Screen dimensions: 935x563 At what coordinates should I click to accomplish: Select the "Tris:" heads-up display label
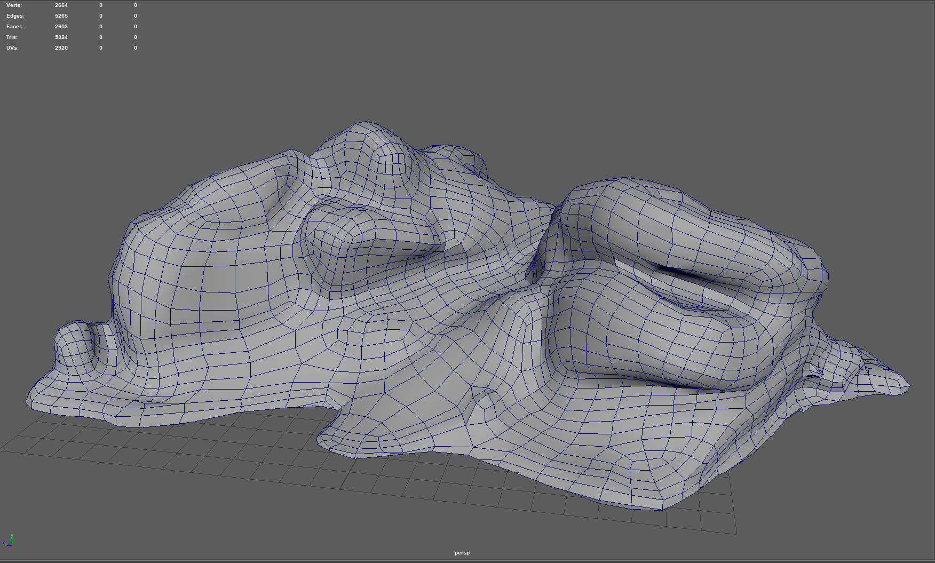click(12, 37)
